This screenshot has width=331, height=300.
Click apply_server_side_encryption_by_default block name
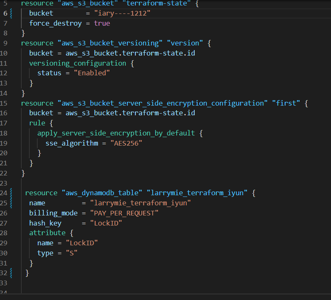[116, 133]
